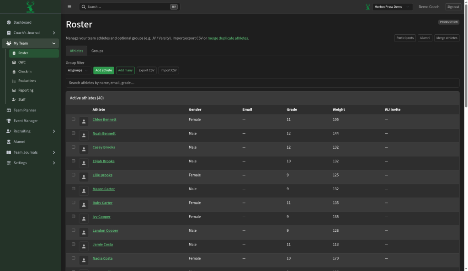Select the Athletes tab
The height and width of the screenshot is (271, 468).
pyautogui.click(x=76, y=51)
